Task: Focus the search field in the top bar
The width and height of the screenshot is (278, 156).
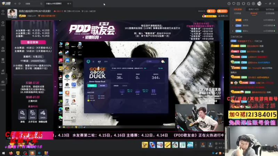Action: pos(33,3)
